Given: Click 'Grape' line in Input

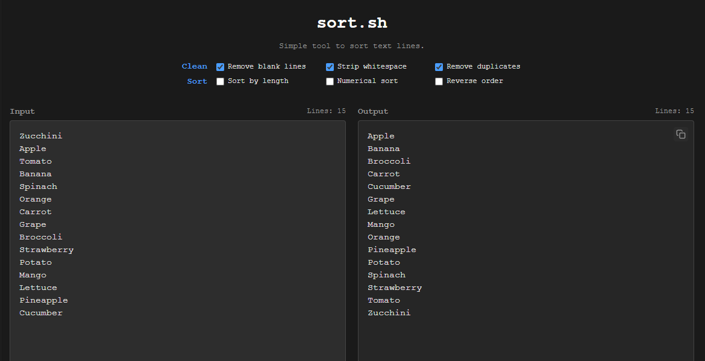Looking at the screenshot, I should pyautogui.click(x=33, y=224).
